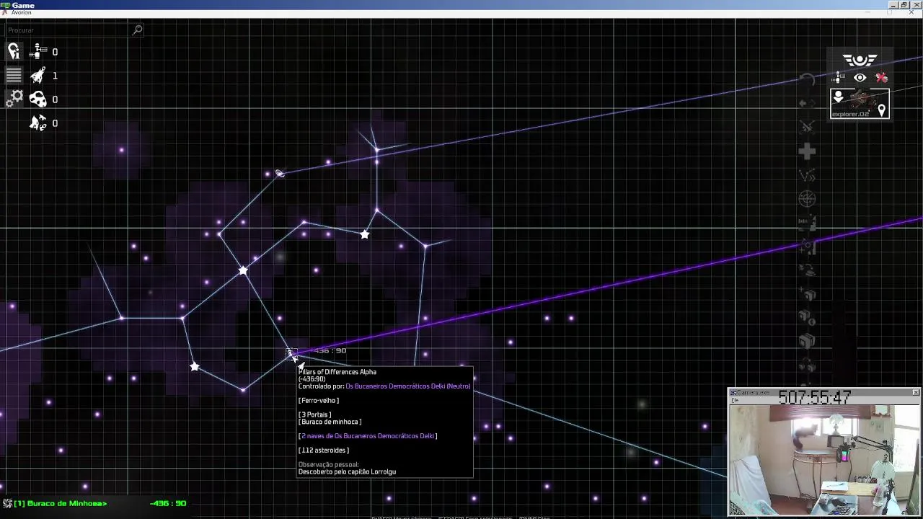Click the Game window title bar text
The image size is (923, 519).
pyautogui.click(x=23, y=5)
